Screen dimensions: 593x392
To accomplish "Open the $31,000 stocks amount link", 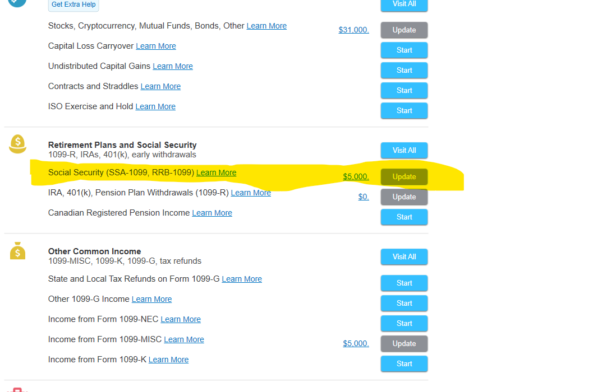I will coord(353,30).
